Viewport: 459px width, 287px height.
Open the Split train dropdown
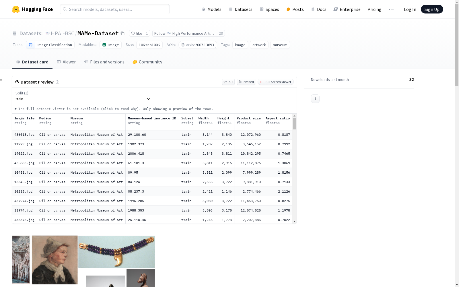83,96
